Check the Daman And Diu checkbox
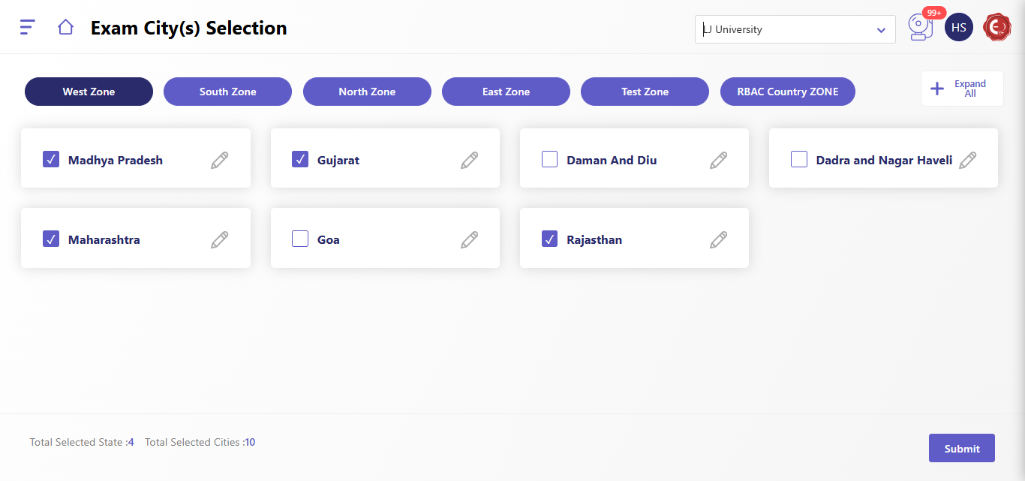 [x=549, y=159]
